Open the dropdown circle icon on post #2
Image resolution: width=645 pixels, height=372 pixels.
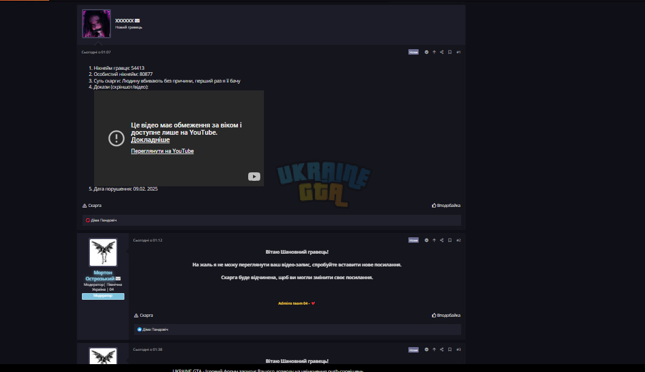pyautogui.click(x=426, y=240)
